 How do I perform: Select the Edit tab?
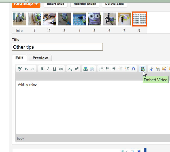[x=19, y=58]
